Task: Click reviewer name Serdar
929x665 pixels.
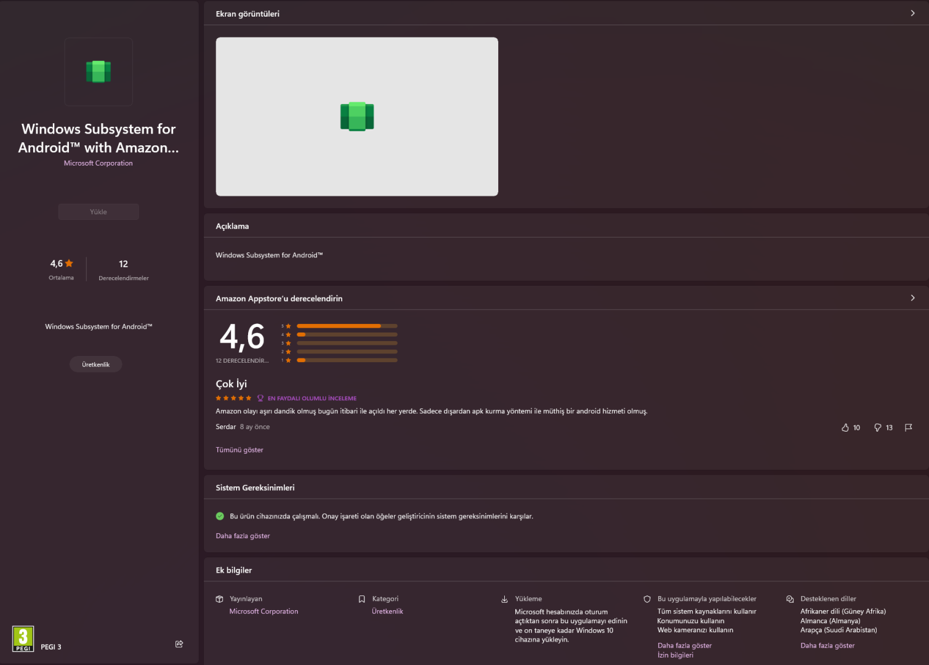Action: [226, 427]
